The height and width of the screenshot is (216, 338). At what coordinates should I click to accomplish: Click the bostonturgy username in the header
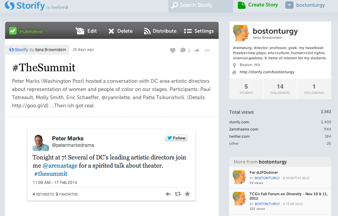coord(310,5)
